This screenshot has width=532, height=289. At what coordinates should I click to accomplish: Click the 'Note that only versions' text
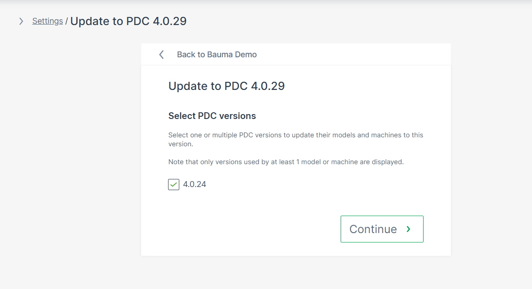(286, 162)
